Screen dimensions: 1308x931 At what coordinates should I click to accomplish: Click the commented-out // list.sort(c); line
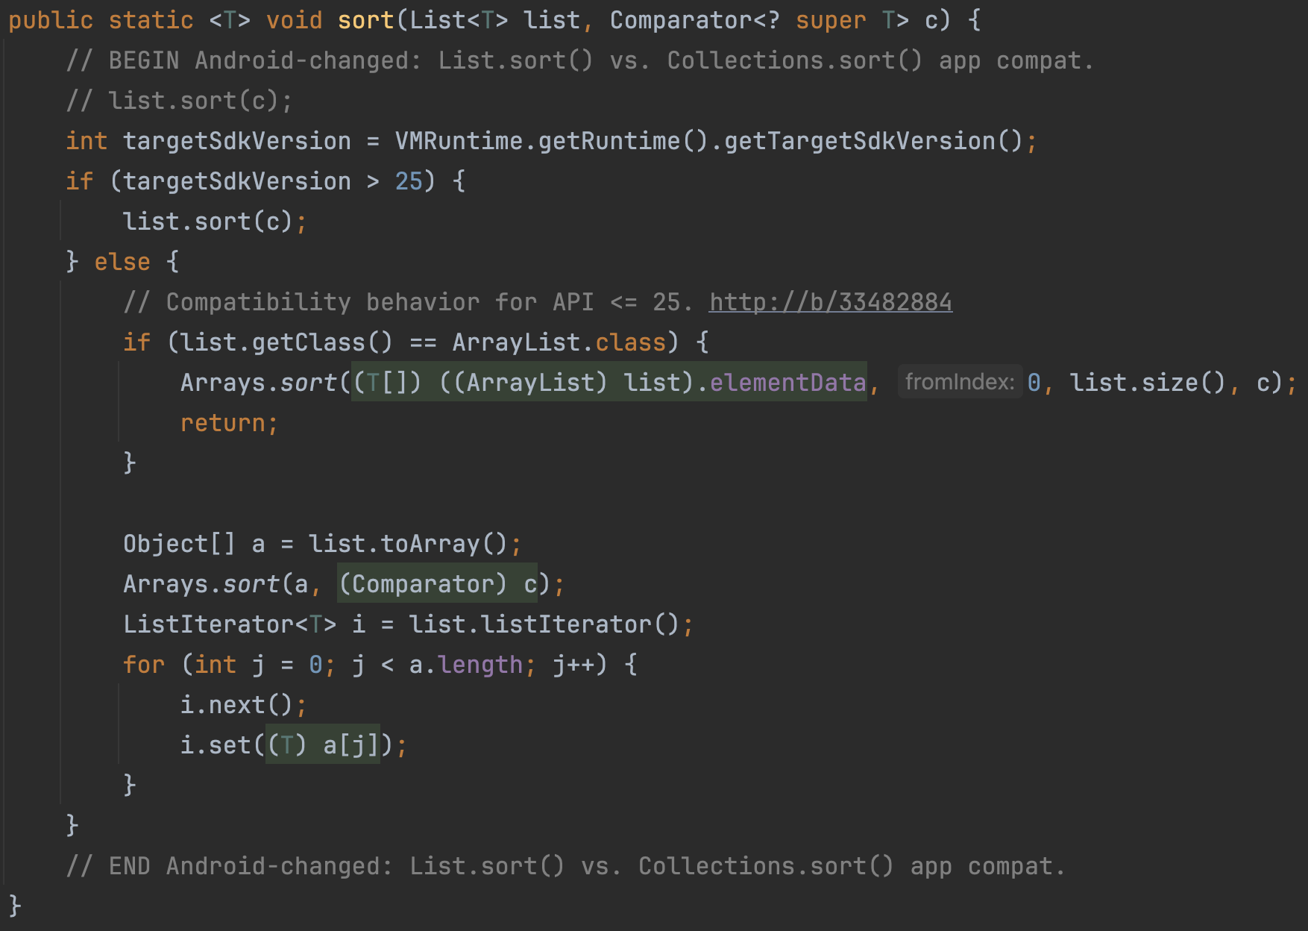[180, 101]
